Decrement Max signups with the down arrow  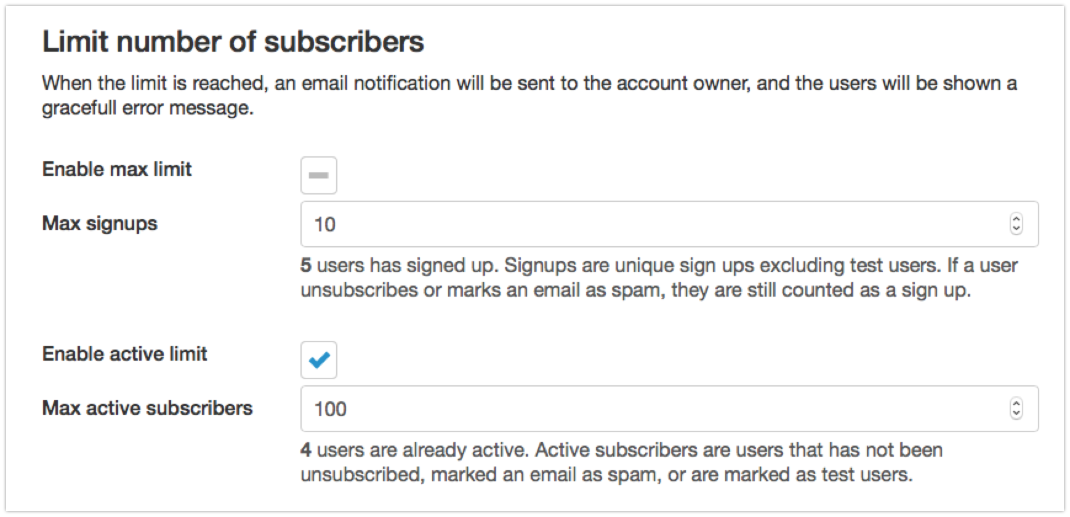(x=1016, y=229)
